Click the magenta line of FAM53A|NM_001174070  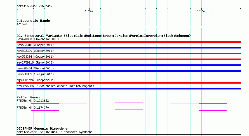129,110
